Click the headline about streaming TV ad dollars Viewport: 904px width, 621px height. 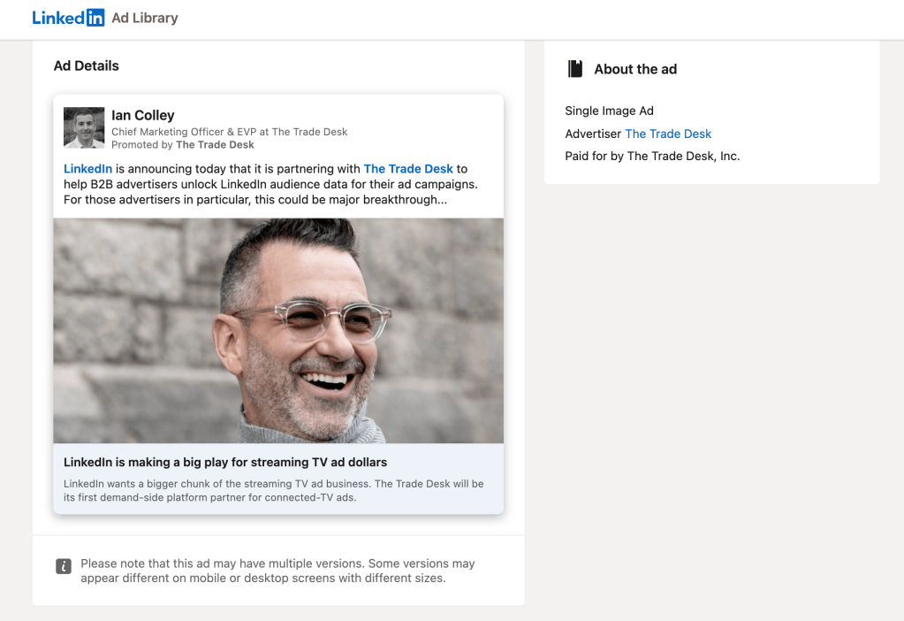click(x=225, y=462)
